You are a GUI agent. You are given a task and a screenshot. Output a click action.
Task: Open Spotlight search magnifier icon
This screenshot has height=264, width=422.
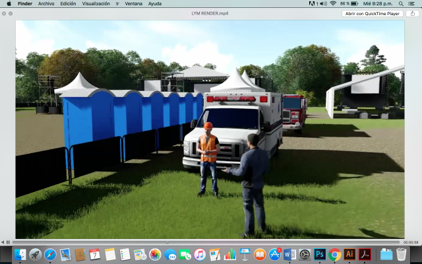point(401,3)
